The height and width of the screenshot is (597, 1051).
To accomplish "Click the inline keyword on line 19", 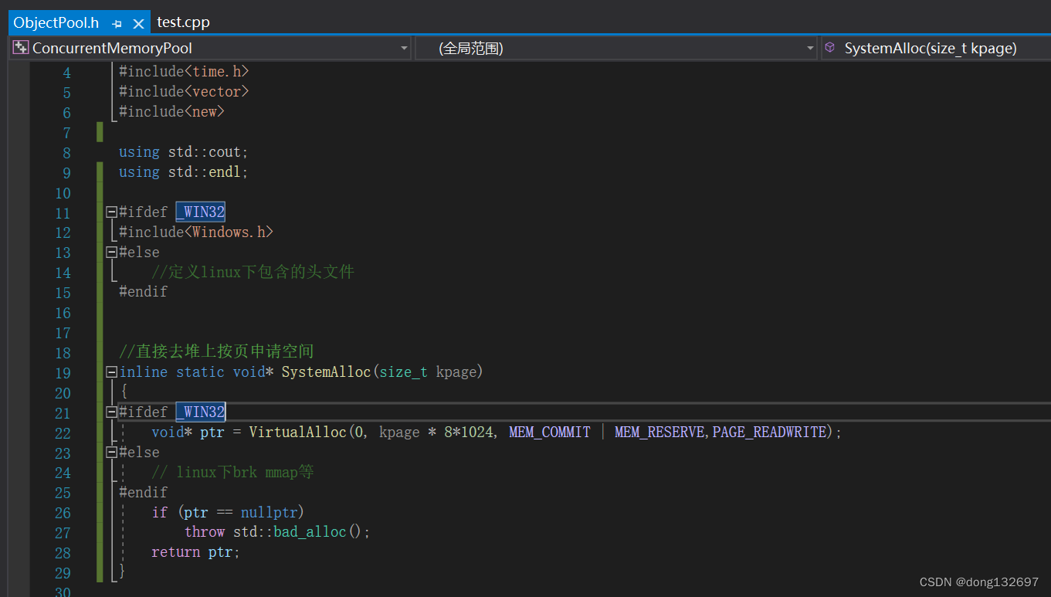I will [143, 372].
